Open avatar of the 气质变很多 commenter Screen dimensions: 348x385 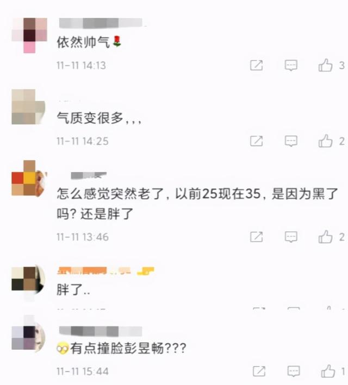(x=28, y=107)
